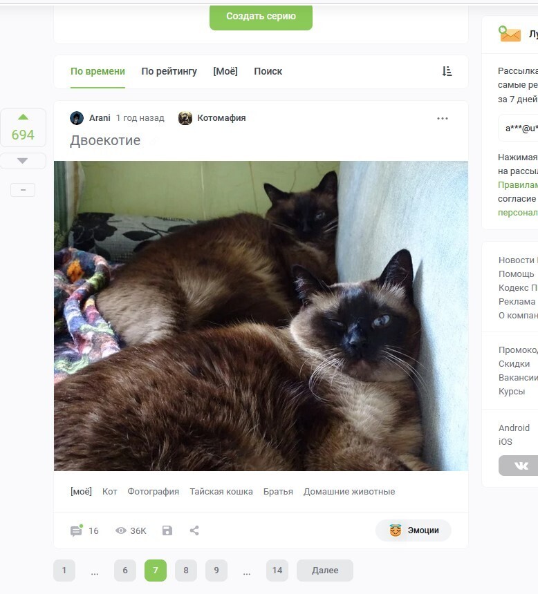The image size is (538, 594).
Task: Go to page 8 in pagination
Action: click(x=186, y=570)
